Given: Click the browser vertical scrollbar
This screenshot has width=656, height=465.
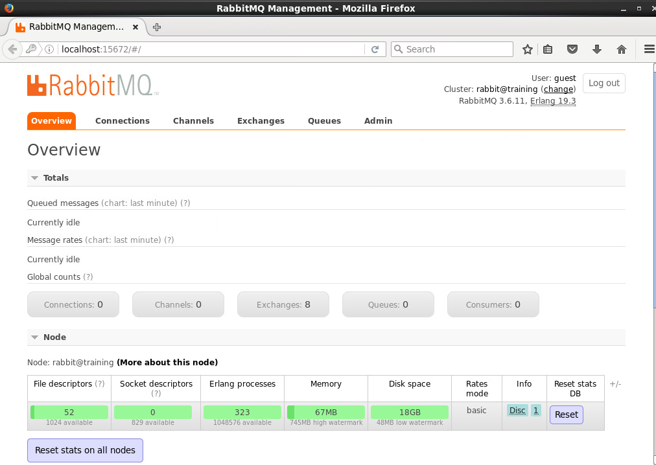Looking at the screenshot, I should [653, 264].
